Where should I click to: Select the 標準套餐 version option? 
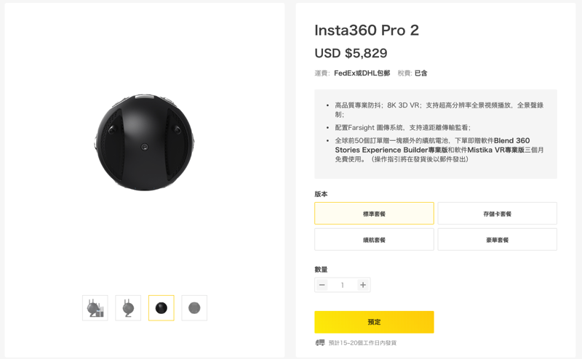(374, 213)
